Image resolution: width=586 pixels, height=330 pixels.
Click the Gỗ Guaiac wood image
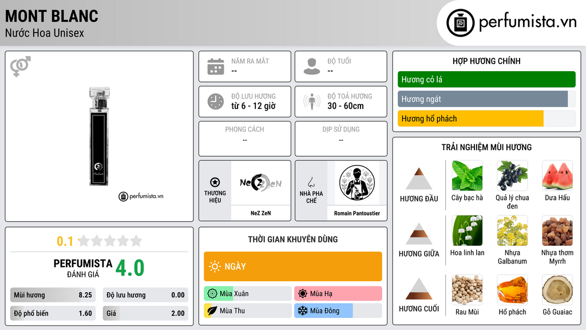click(557, 289)
